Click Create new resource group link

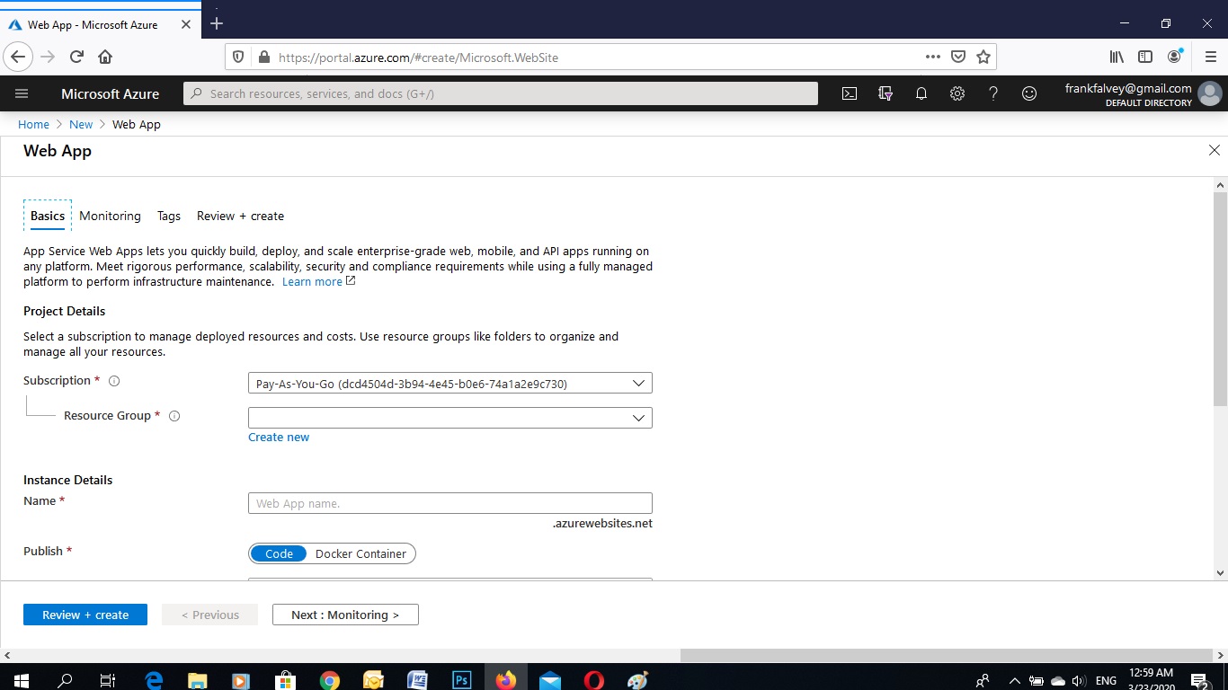(x=279, y=438)
